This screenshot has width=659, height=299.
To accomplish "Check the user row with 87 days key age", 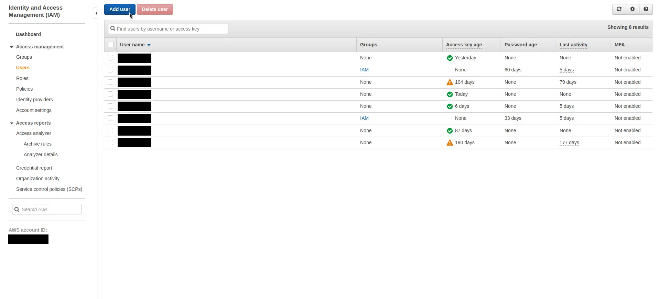I will click(x=110, y=130).
